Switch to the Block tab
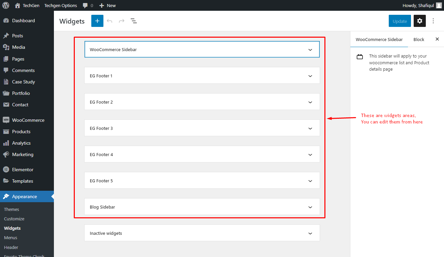The height and width of the screenshot is (257, 444). coord(419,39)
